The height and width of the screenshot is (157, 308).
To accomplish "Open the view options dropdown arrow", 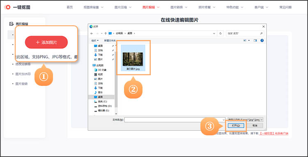I will (249, 40).
